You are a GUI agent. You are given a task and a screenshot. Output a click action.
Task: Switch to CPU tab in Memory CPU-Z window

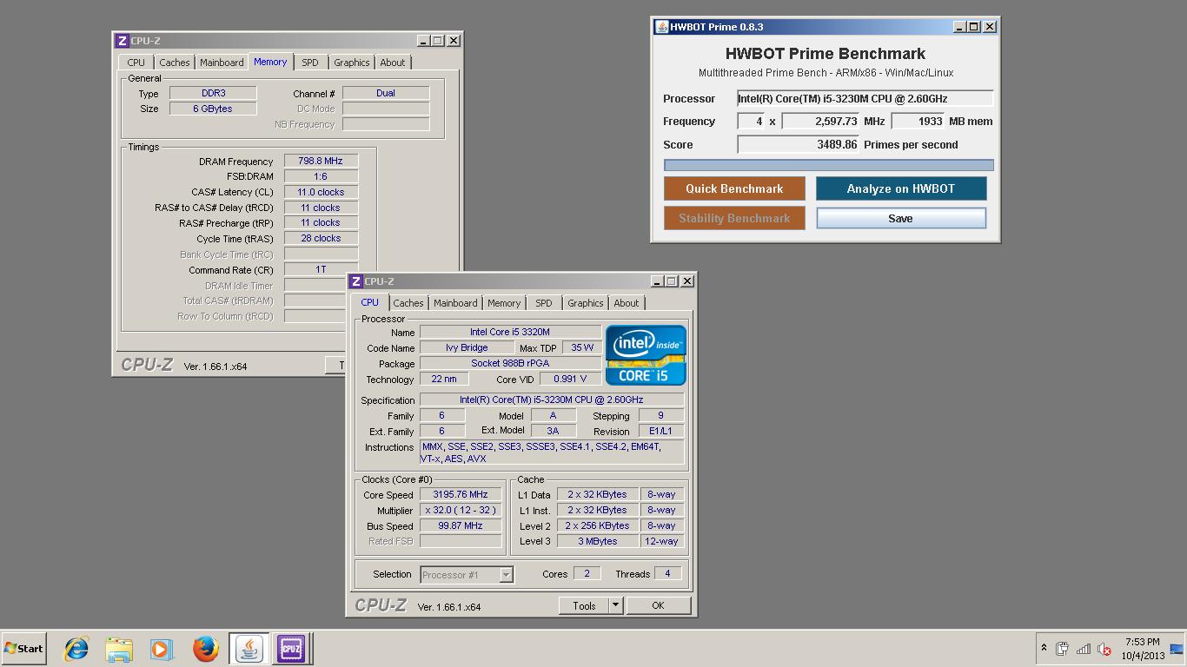coord(136,63)
